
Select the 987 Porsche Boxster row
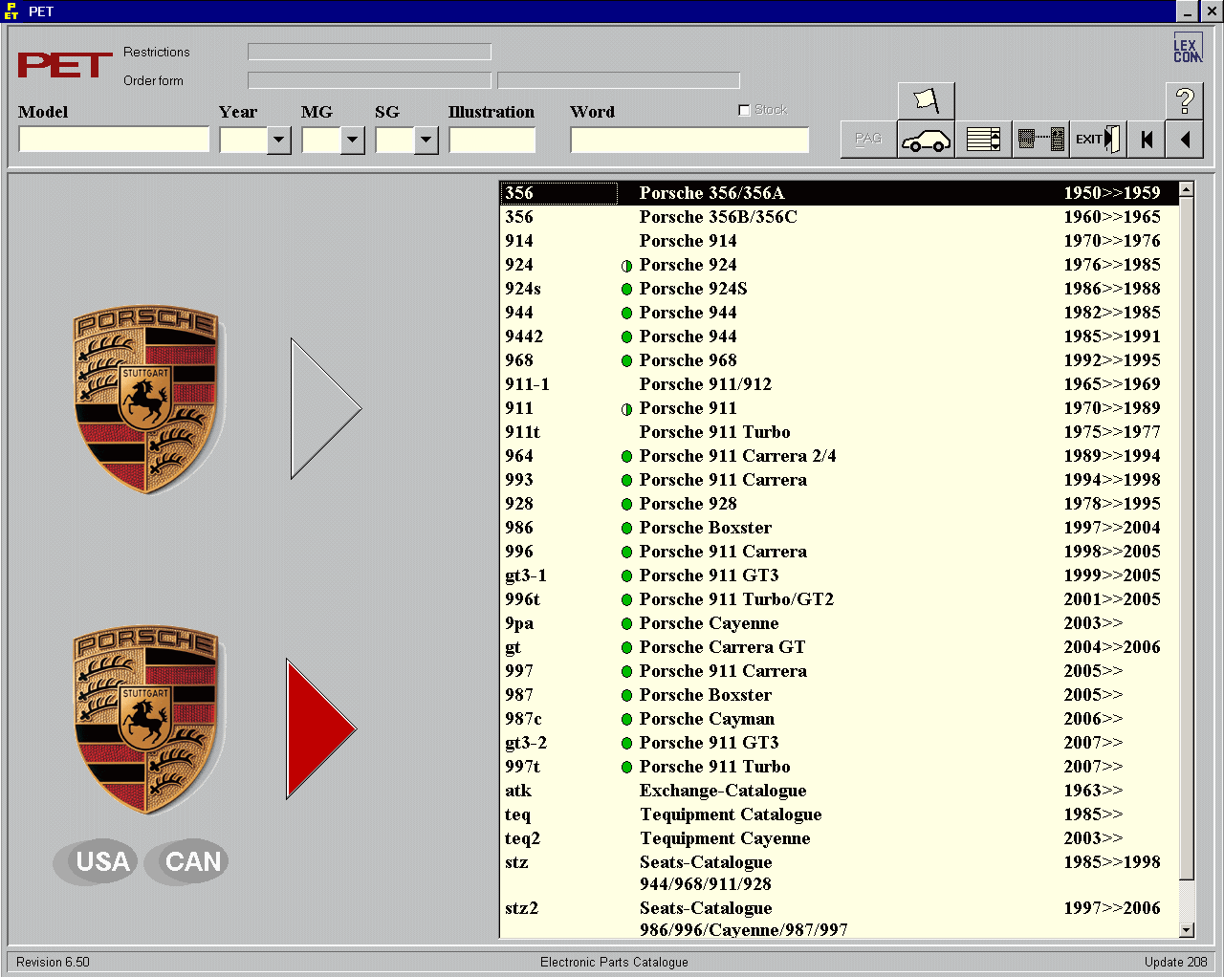coord(839,695)
